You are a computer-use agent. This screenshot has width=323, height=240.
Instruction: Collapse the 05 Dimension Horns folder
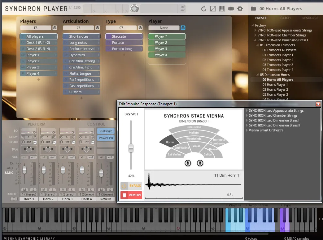[258, 75]
